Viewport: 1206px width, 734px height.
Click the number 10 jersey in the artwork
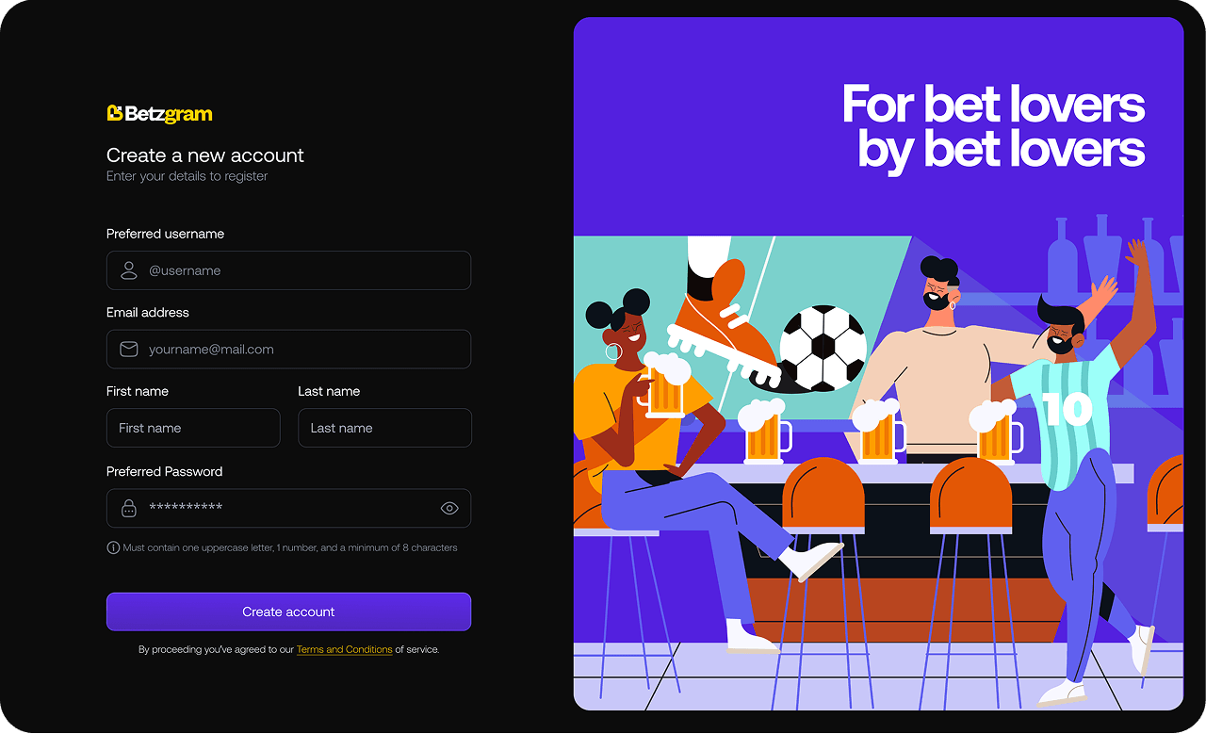tap(1067, 410)
